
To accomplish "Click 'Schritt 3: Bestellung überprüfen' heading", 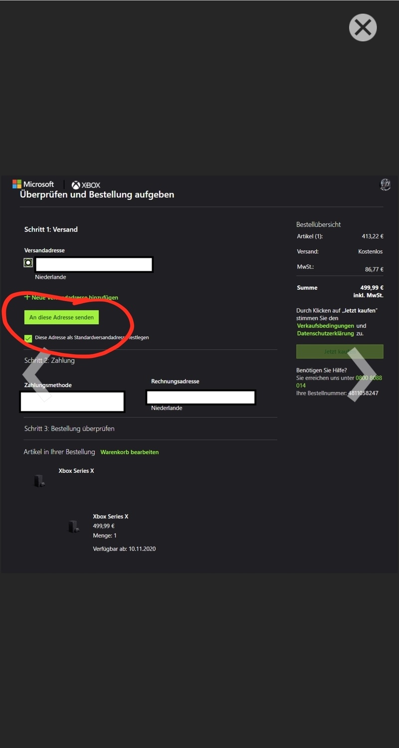I will pos(69,428).
